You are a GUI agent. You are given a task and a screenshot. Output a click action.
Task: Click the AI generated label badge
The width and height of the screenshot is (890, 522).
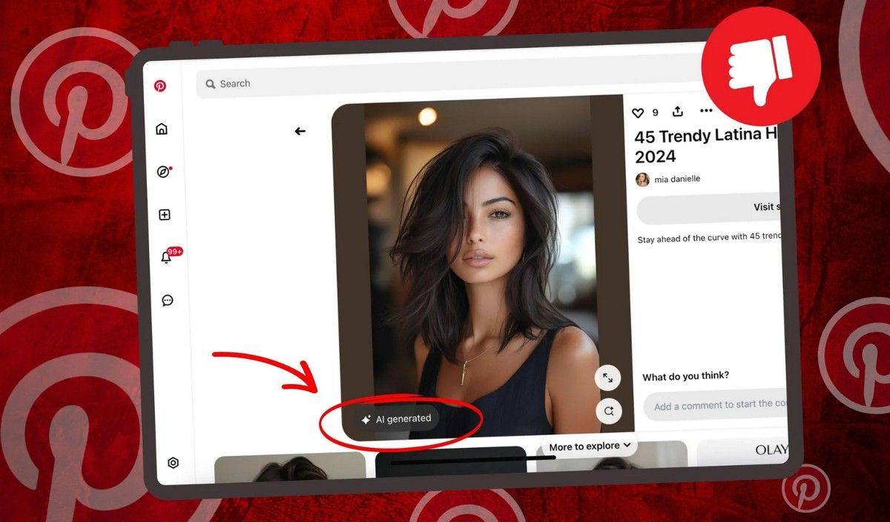(396, 418)
